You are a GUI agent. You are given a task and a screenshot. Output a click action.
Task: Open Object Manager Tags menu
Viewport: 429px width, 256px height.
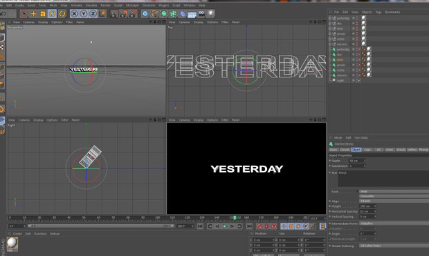click(378, 12)
